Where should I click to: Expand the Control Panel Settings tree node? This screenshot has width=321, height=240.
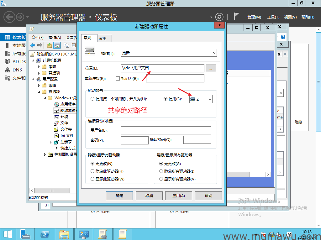(45, 154)
